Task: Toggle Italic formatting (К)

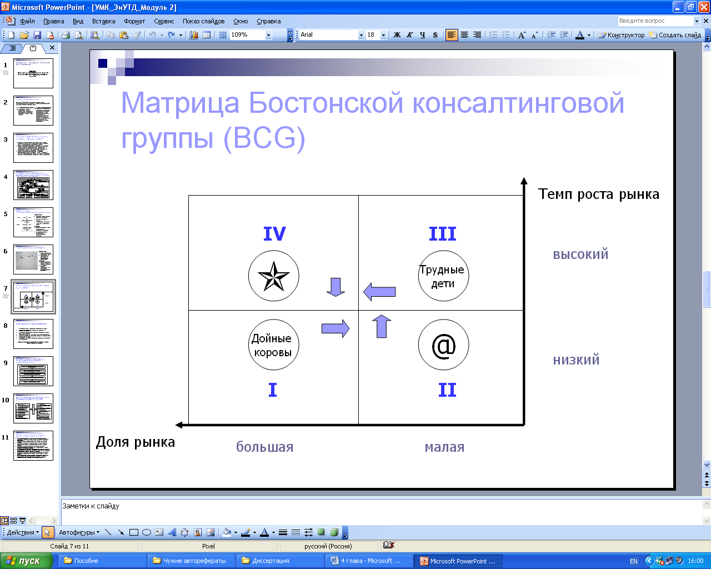Action: pos(409,35)
